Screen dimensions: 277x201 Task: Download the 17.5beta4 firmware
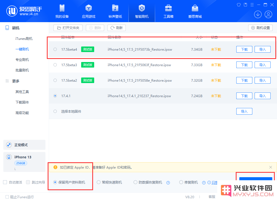tap(244, 50)
